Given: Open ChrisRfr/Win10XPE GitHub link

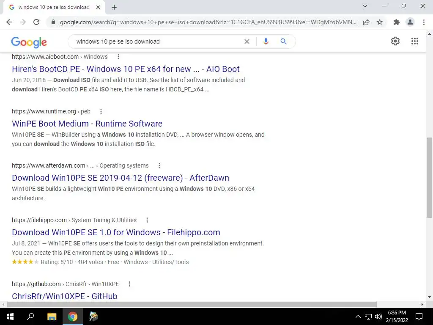Looking at the screenshot, I should click(x=65, y=296).
